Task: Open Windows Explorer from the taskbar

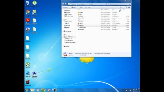Action: pos(33,90)
